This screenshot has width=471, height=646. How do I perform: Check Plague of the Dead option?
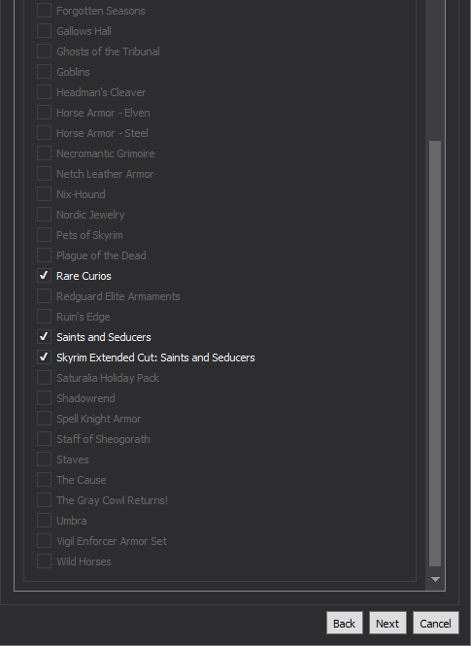pos(44,255)
